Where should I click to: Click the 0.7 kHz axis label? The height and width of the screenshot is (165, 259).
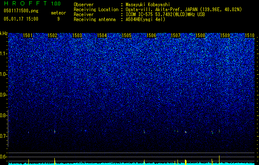4,136
